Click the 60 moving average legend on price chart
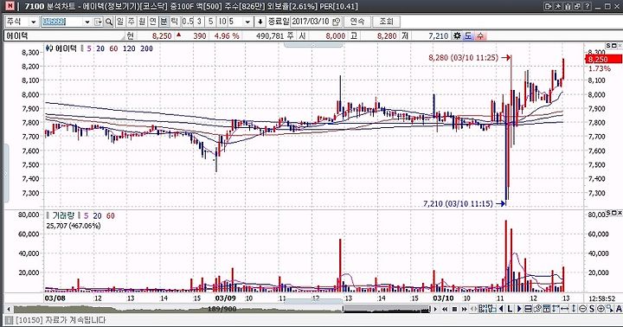 click(x=113, y=48)
